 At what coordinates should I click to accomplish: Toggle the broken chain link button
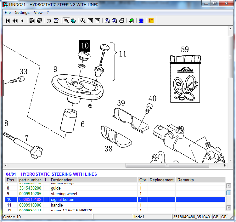point(66,21)
